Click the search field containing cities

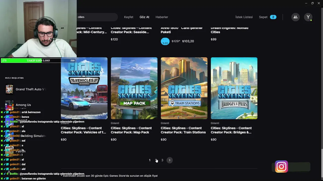(97, 17)
